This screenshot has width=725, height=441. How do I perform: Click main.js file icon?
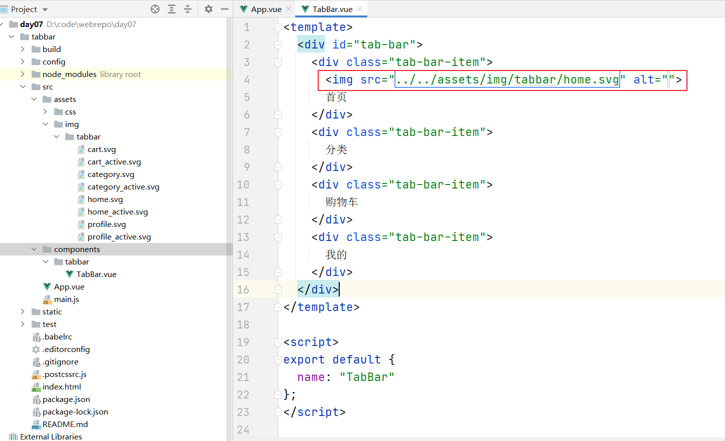pyautogui.click(x=47, y=299)
